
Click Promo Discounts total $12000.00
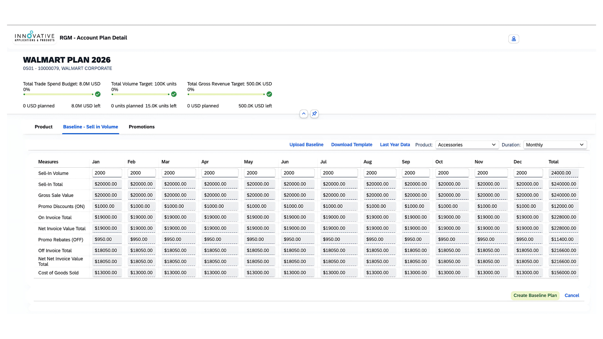click(563, 206)
